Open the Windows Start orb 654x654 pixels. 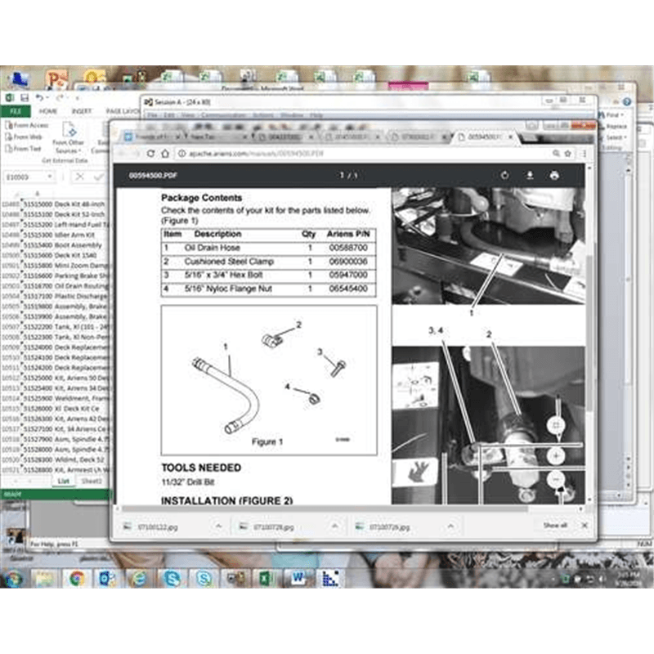point(12,578)
